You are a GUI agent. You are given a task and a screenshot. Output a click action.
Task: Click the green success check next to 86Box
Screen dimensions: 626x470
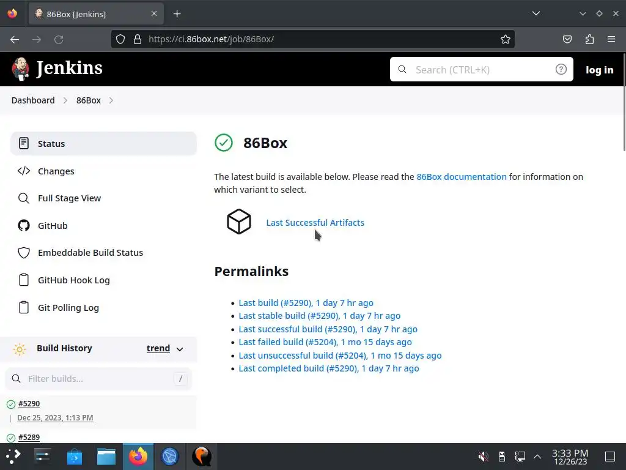coord(224,143)
